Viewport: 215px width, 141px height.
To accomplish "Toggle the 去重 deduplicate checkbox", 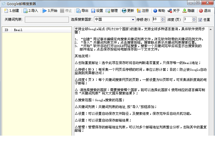I will [x=200, y=20].
